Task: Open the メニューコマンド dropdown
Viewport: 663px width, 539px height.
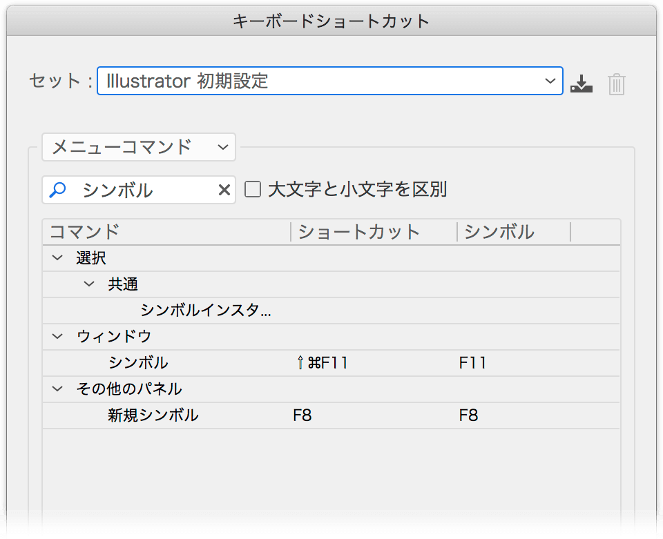Action: [139, 147]
